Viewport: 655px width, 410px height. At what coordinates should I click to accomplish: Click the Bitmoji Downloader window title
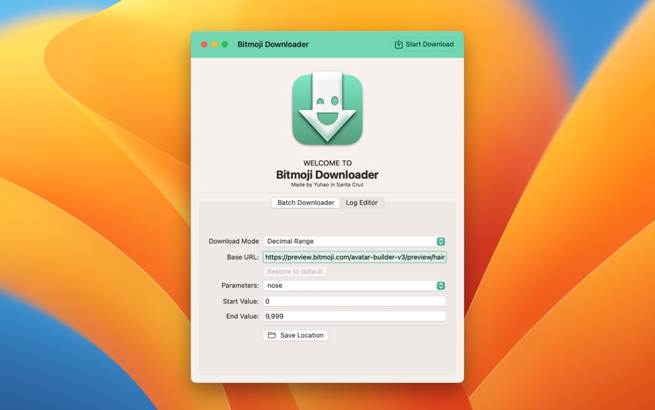(x=273, y=44)
